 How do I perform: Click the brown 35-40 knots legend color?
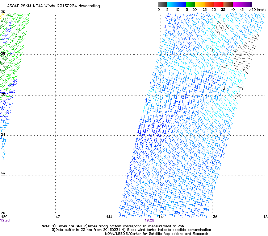coord(228,4)
